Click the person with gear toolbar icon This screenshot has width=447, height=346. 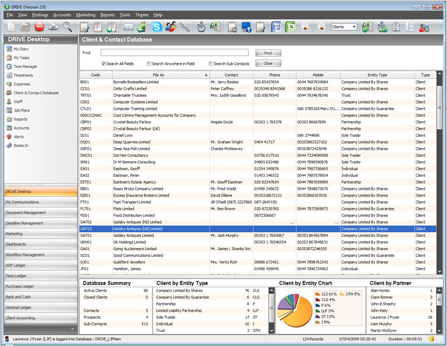424,27
